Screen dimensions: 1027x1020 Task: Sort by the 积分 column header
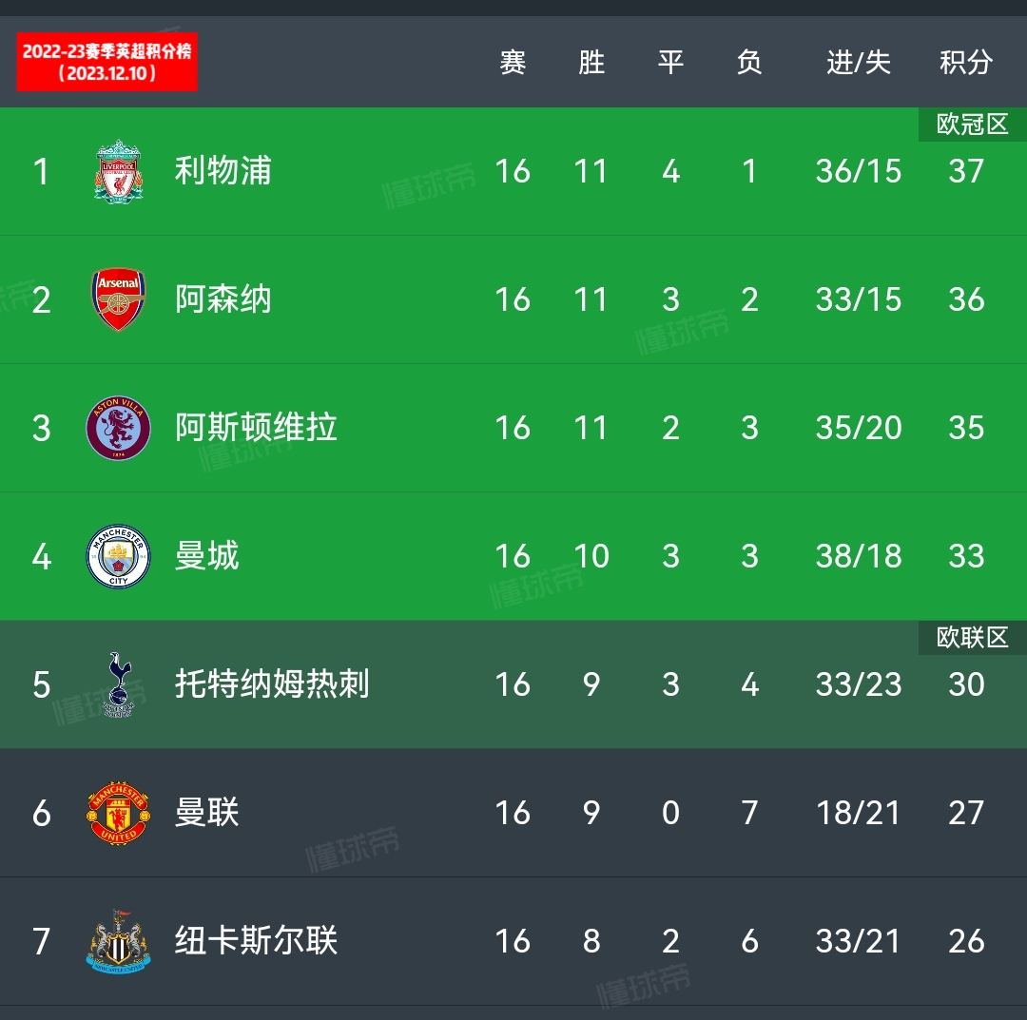coord(966,63)
